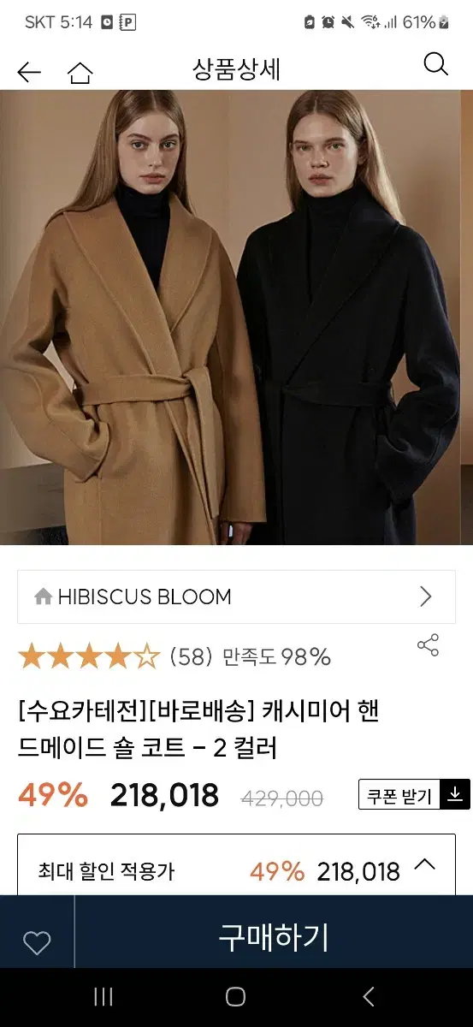Image resolution: width=473 pixels, height=1027 pixels.
Task: Open search with magnifier icon
Action: (435, 64)
